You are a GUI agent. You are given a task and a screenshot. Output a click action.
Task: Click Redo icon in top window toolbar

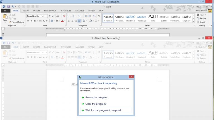tap(19, 7)
